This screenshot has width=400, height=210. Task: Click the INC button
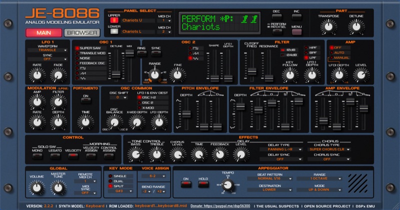click(296, 17)
